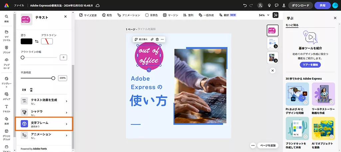
Task: Click the アウトラインの幅 slider handle
Action: 22,57
